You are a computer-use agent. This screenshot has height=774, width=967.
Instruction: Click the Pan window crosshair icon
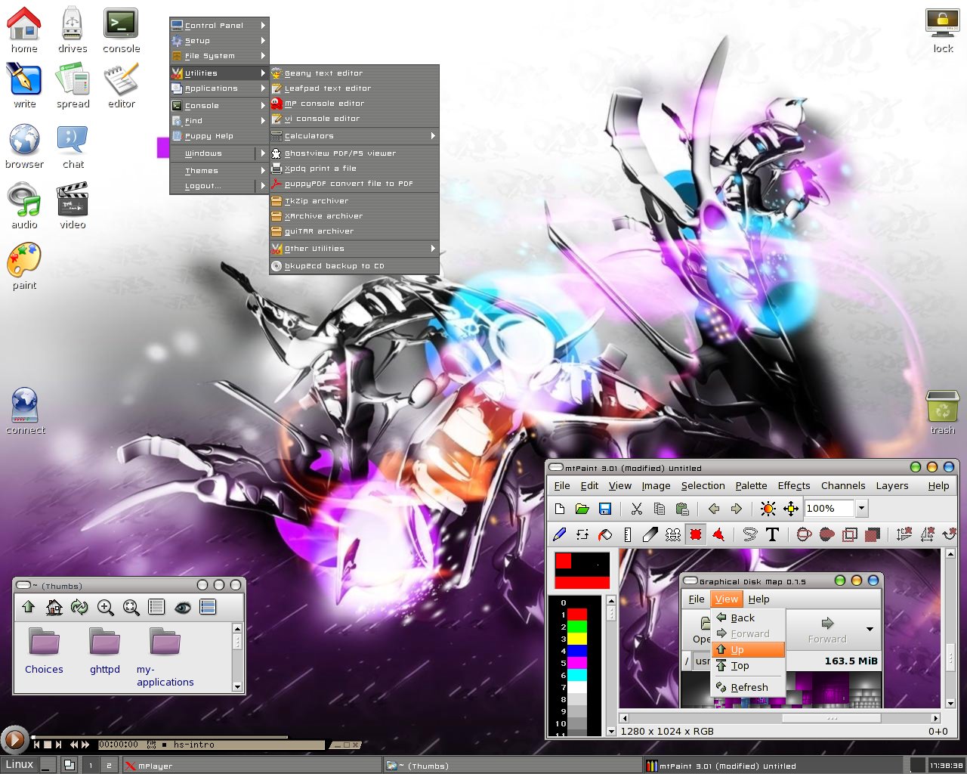point(791,509)
